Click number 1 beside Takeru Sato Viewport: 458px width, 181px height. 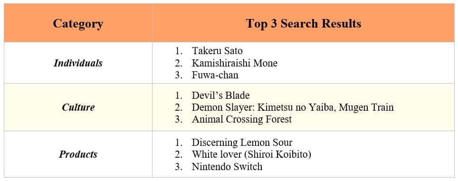(x=179, y=51)
